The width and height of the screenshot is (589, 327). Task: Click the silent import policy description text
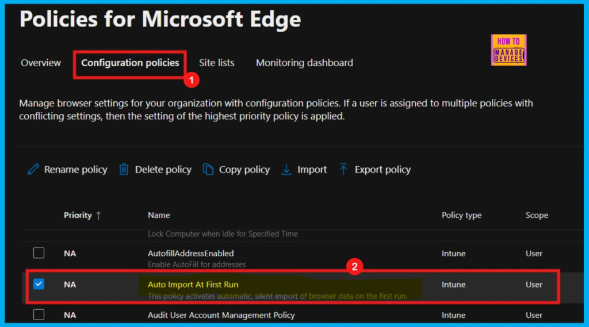tap(277, 296)
